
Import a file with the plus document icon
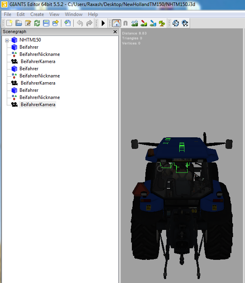67,23
